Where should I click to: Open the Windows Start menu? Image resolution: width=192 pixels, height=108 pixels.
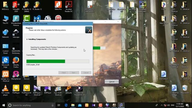coord(4,105)
